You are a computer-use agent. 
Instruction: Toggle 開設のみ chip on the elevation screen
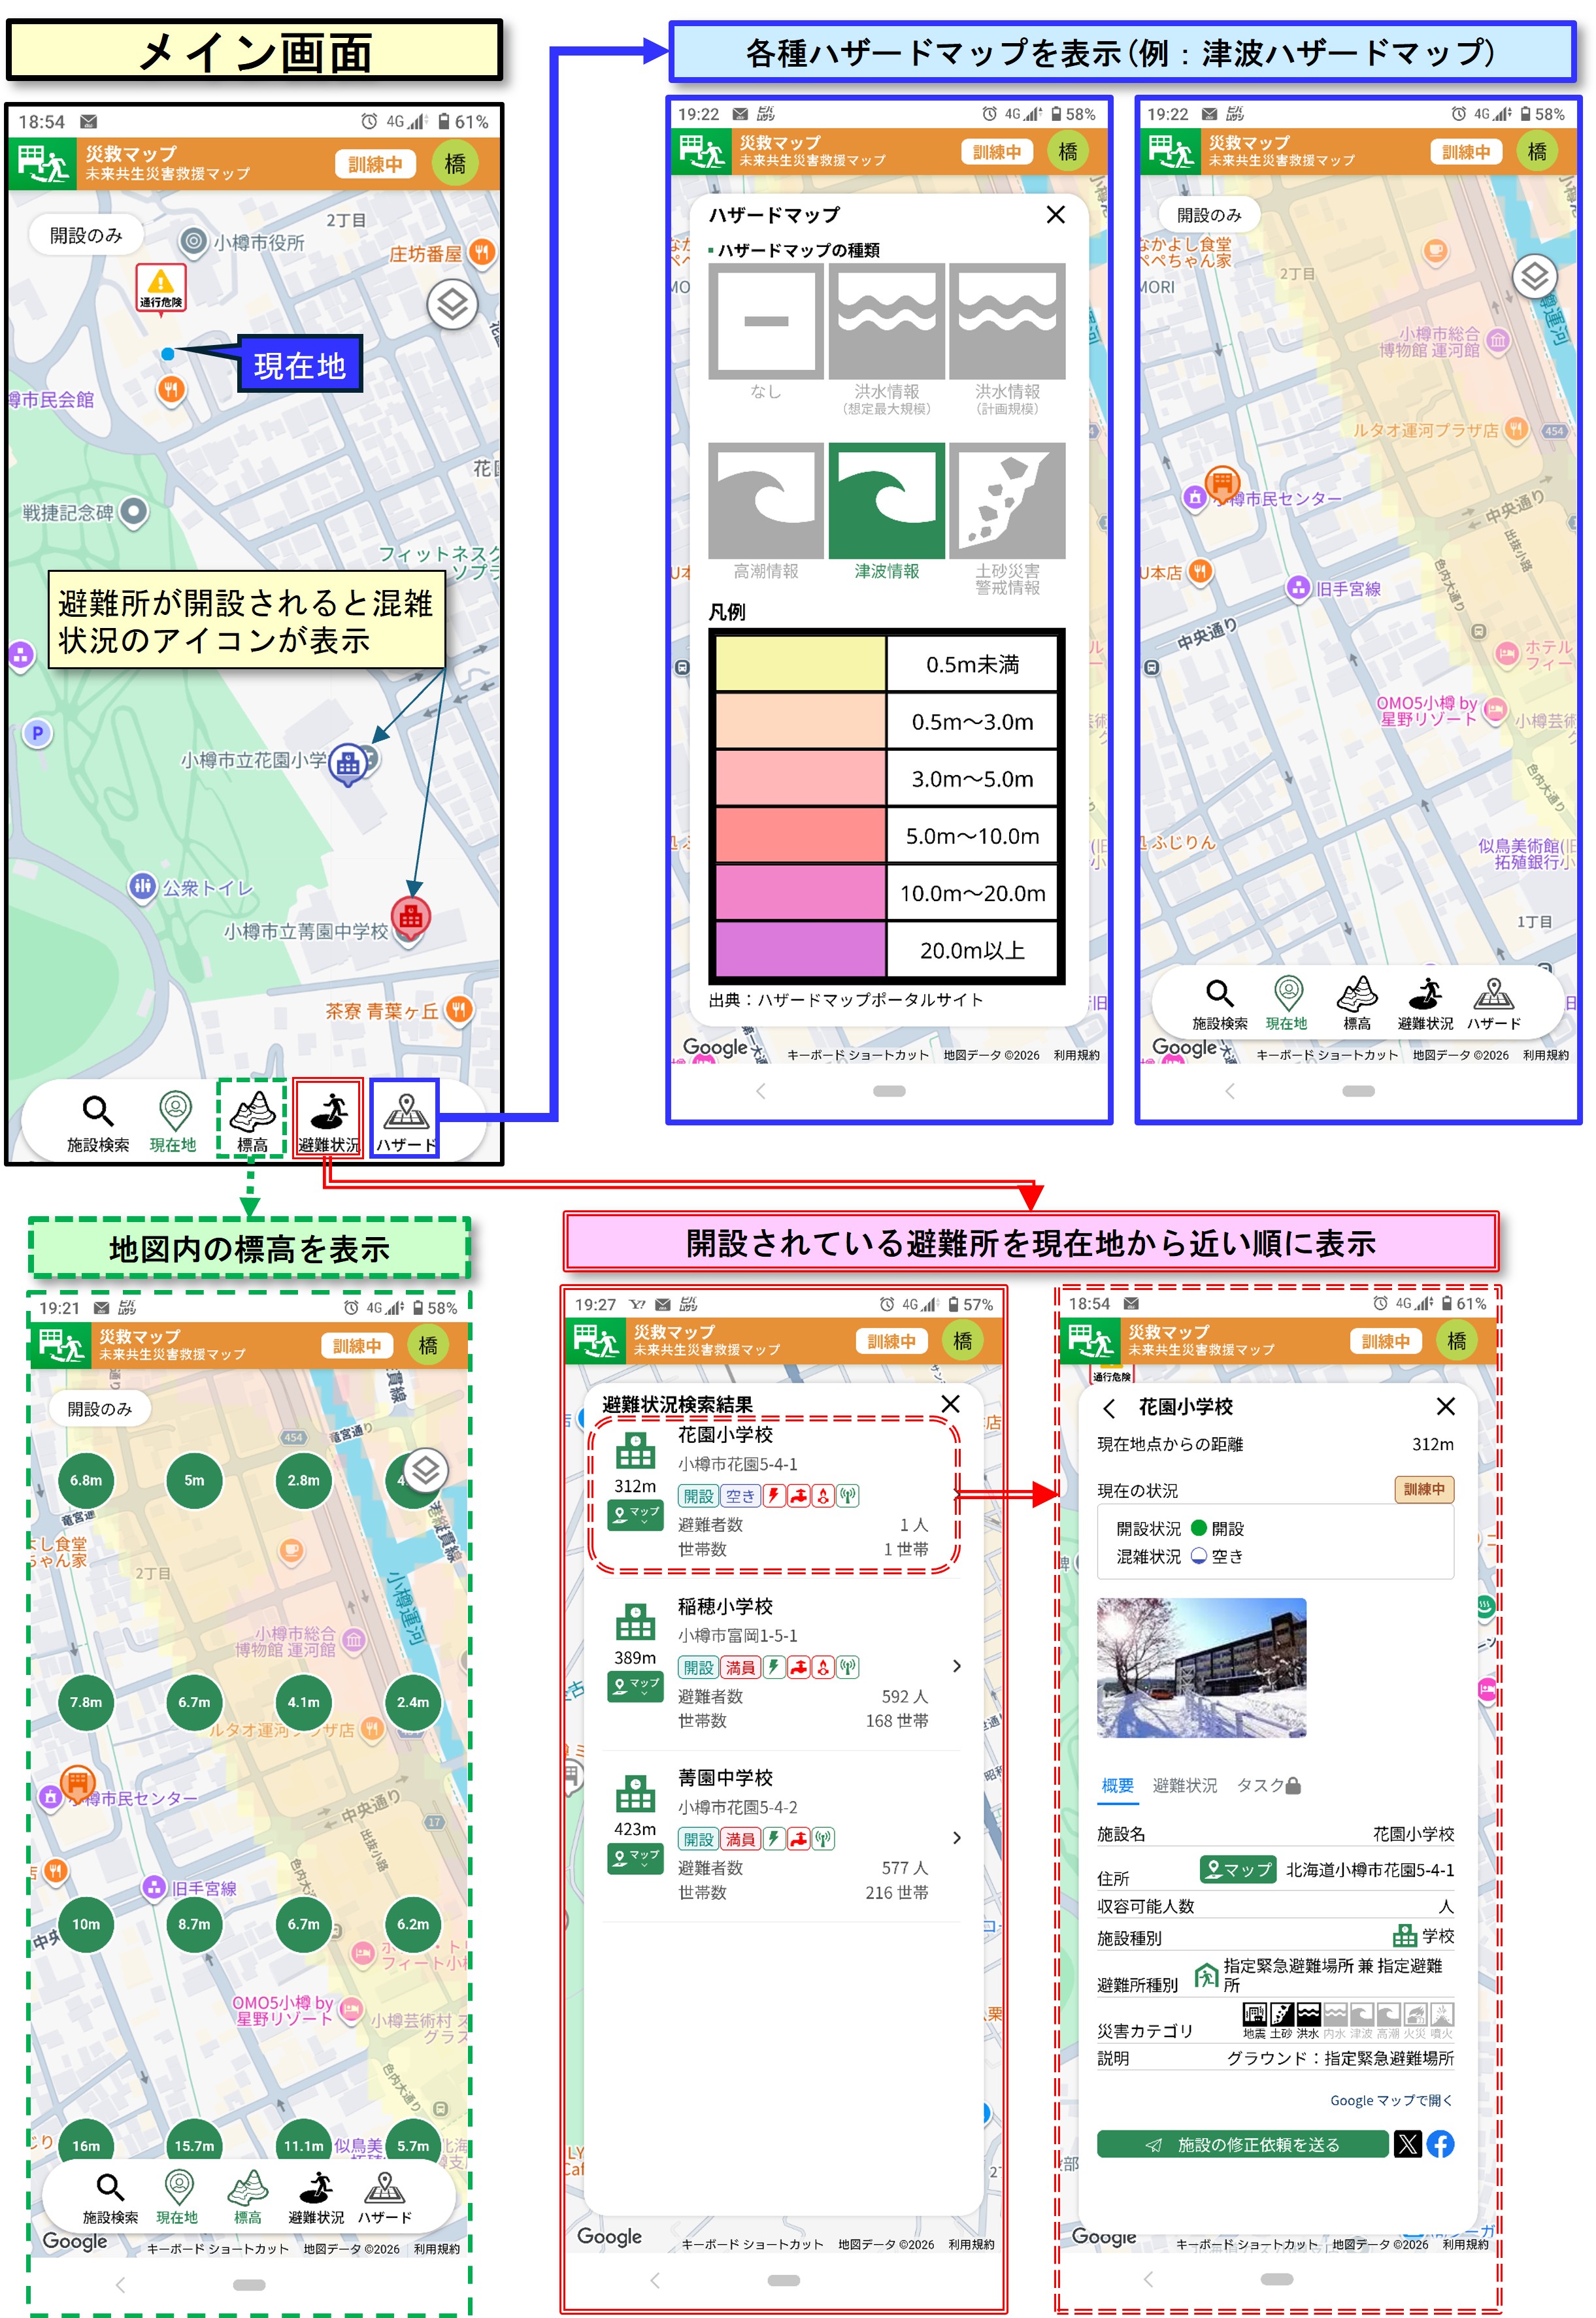(x=99, y=1409)
